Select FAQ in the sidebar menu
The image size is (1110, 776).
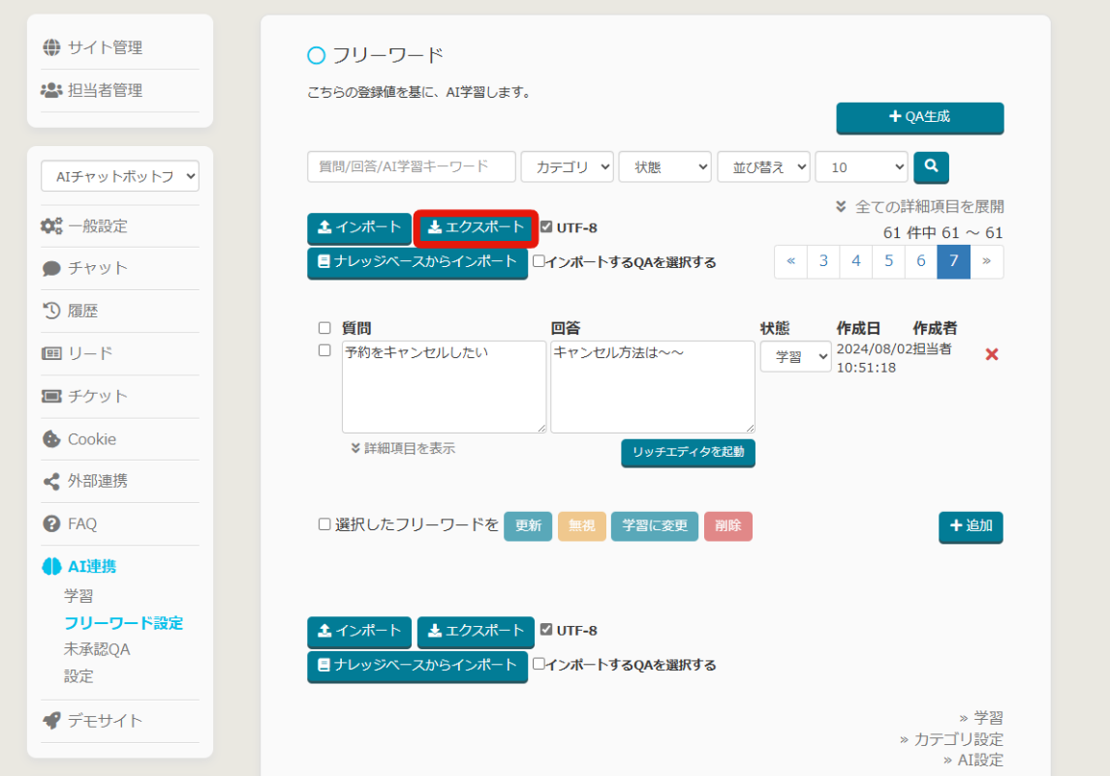coord(82,523)
